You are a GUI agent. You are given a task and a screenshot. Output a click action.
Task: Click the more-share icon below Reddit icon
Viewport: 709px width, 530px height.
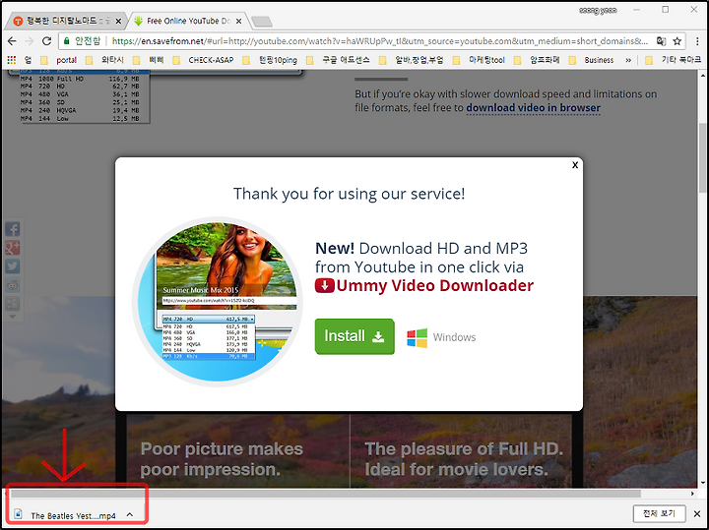click(x=12, y=304)
